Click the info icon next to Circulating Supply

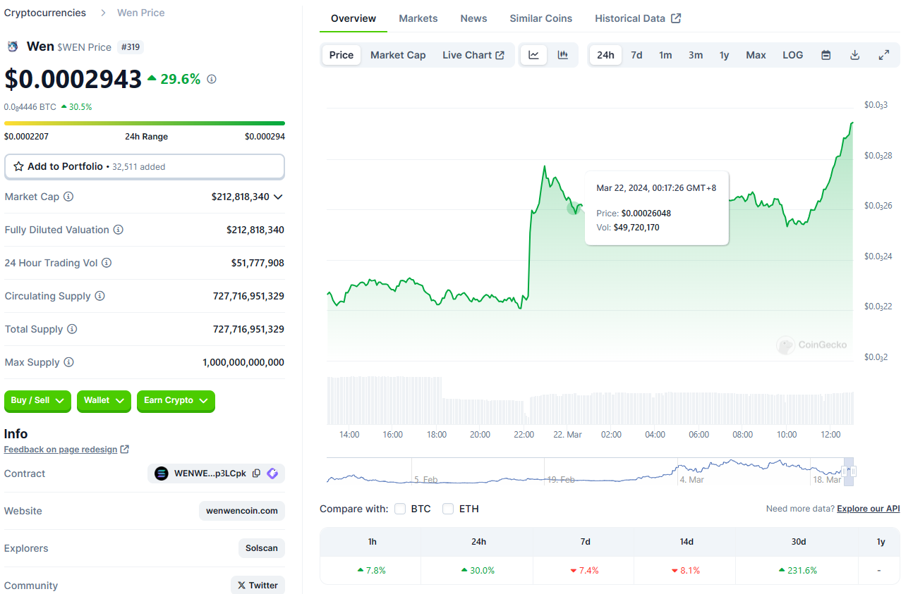(x=99, y=296)
